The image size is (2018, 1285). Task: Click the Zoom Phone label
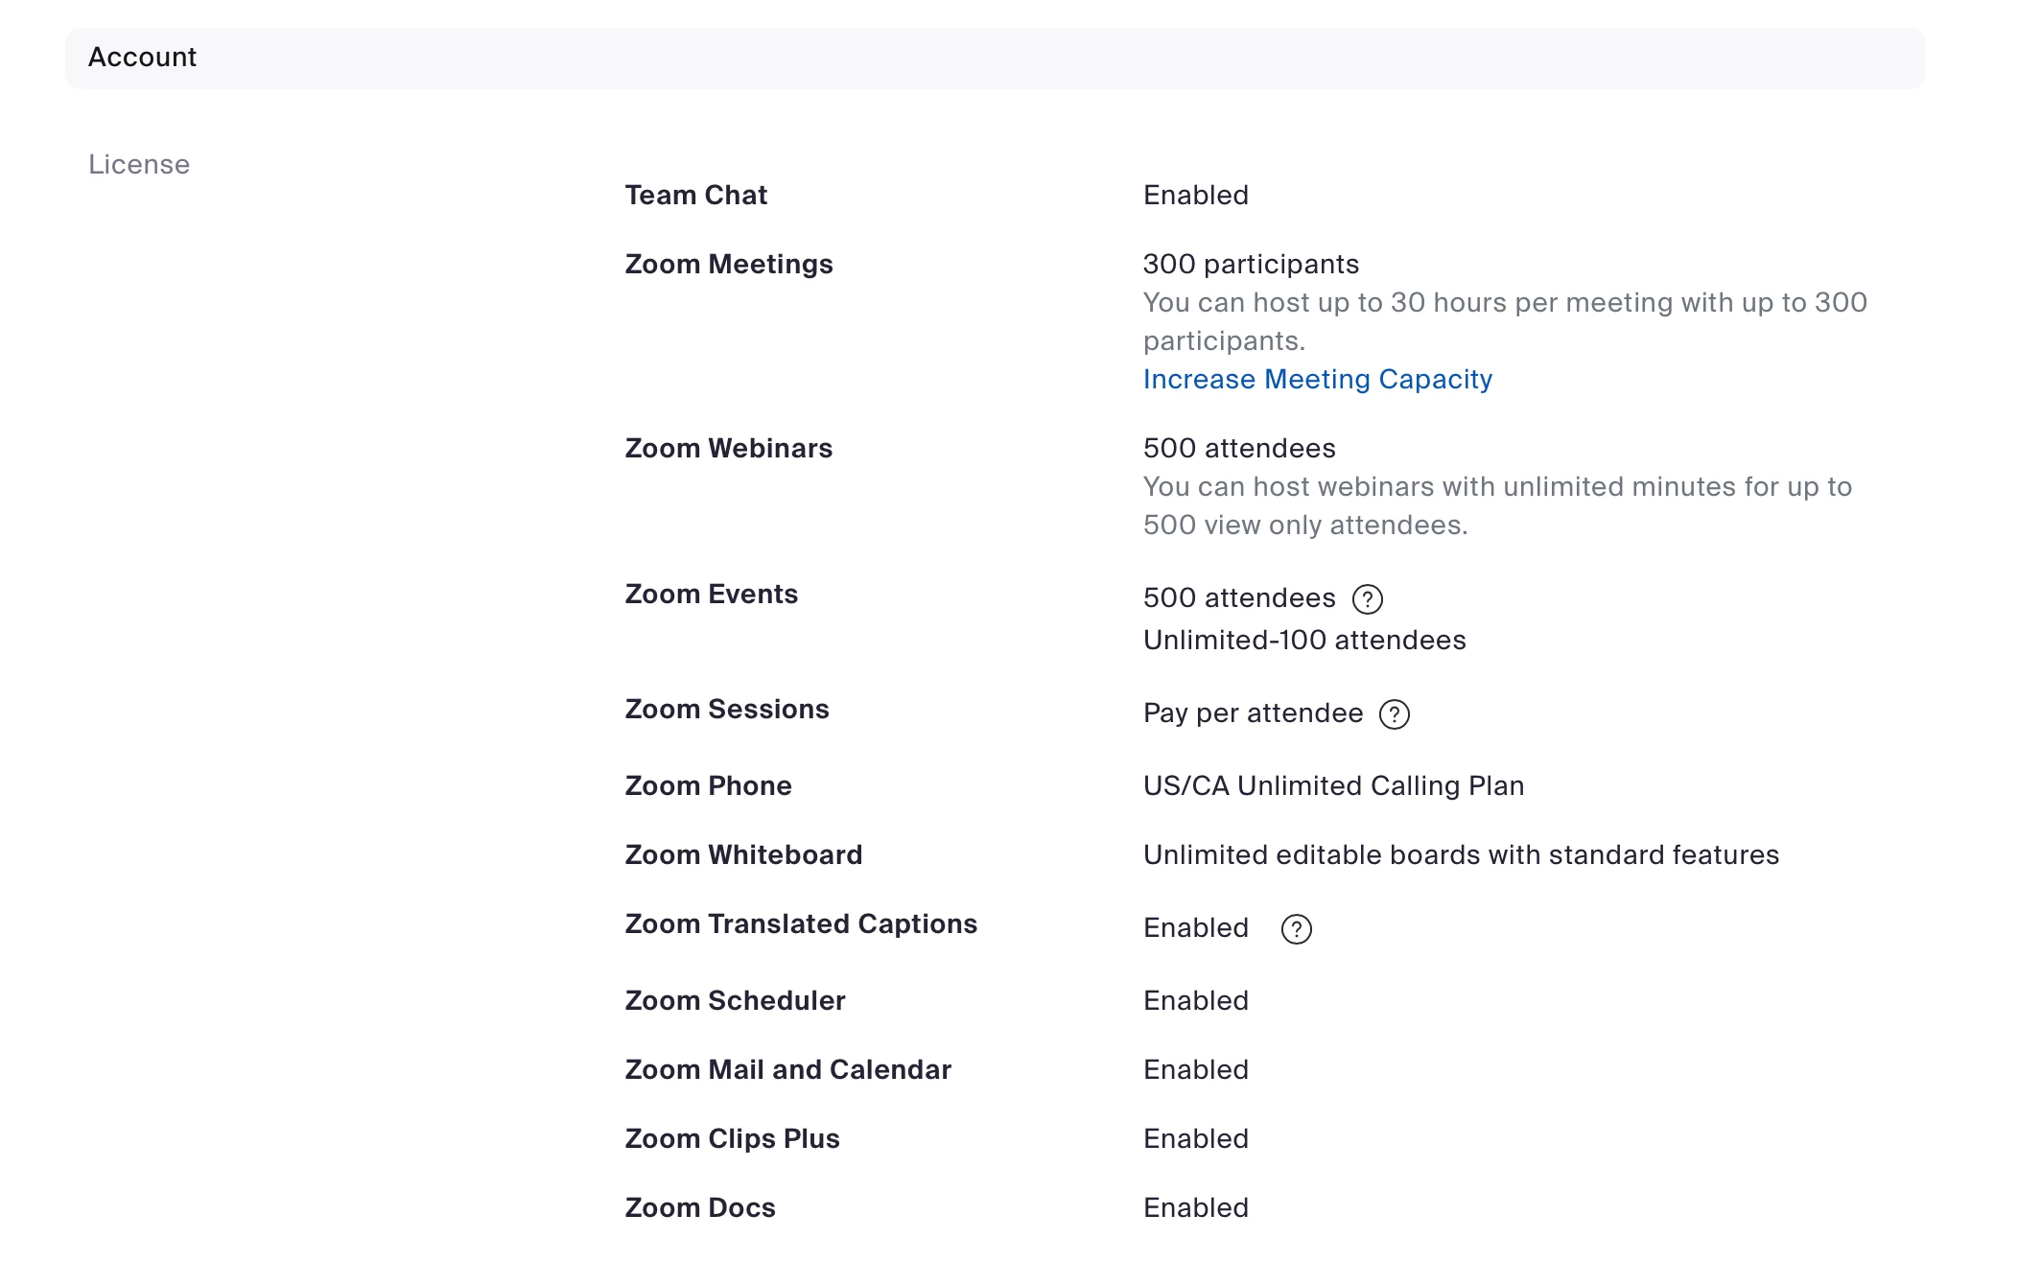(x=708, y=786)
